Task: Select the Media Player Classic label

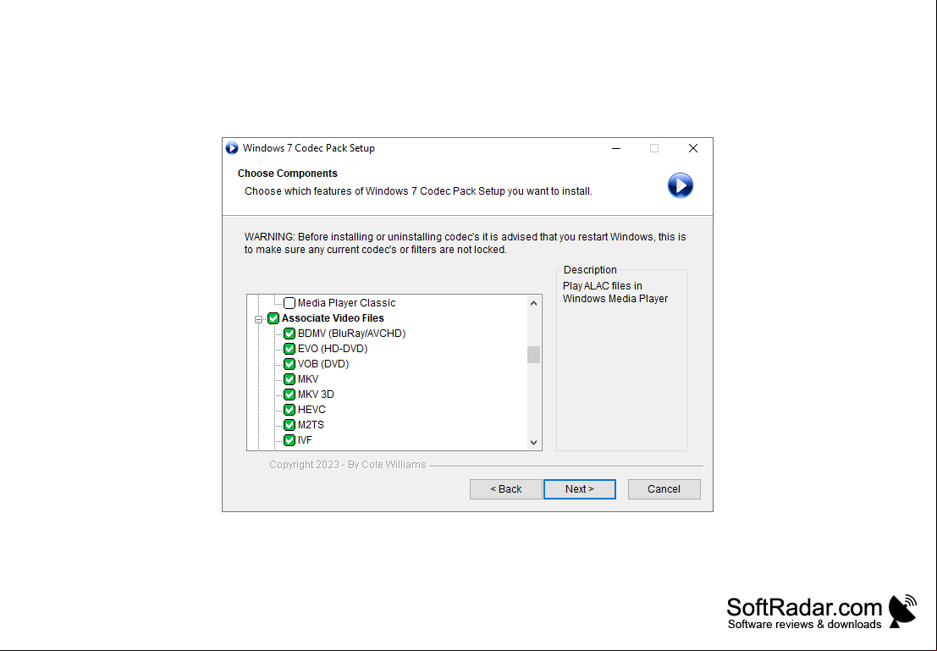Action: coord(346,303)
